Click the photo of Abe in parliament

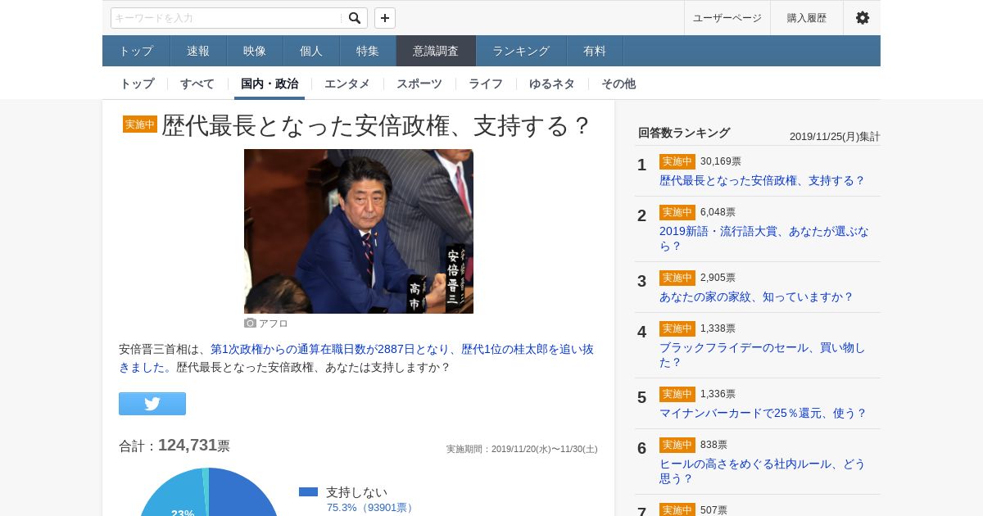[359, 231]
